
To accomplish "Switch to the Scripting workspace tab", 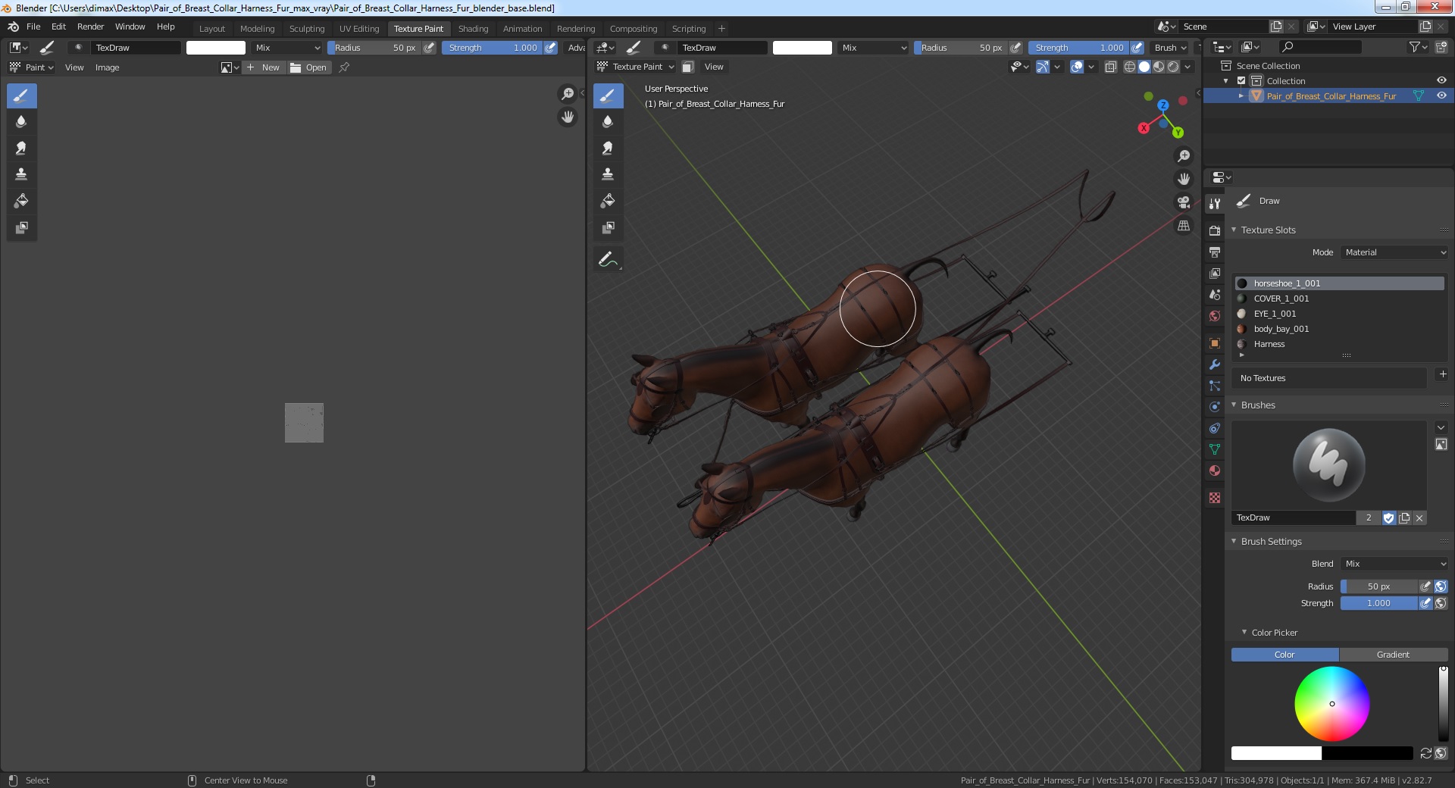I will pyautogui.click(x=688, y=29).
